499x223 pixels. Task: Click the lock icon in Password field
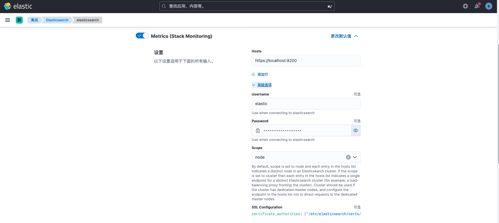(258, 130)
